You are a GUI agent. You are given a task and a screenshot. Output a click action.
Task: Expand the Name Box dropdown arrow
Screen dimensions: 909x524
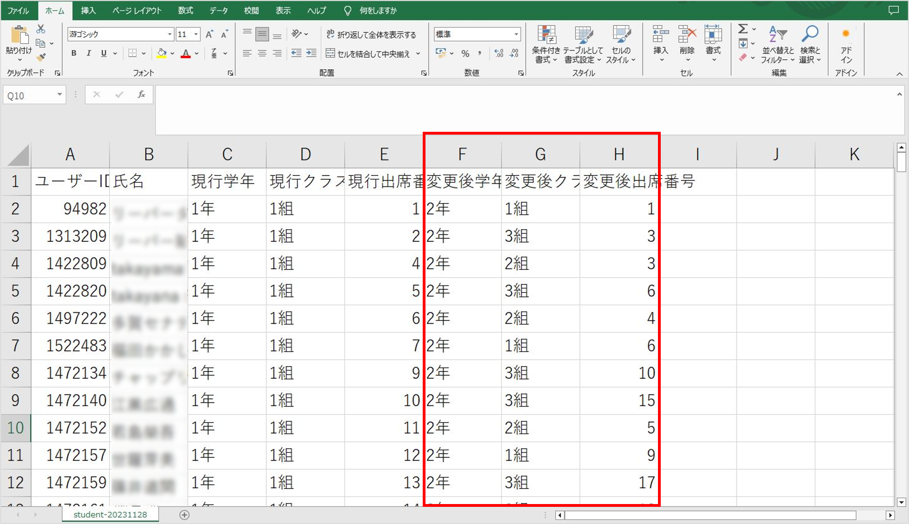click(59, 95)
